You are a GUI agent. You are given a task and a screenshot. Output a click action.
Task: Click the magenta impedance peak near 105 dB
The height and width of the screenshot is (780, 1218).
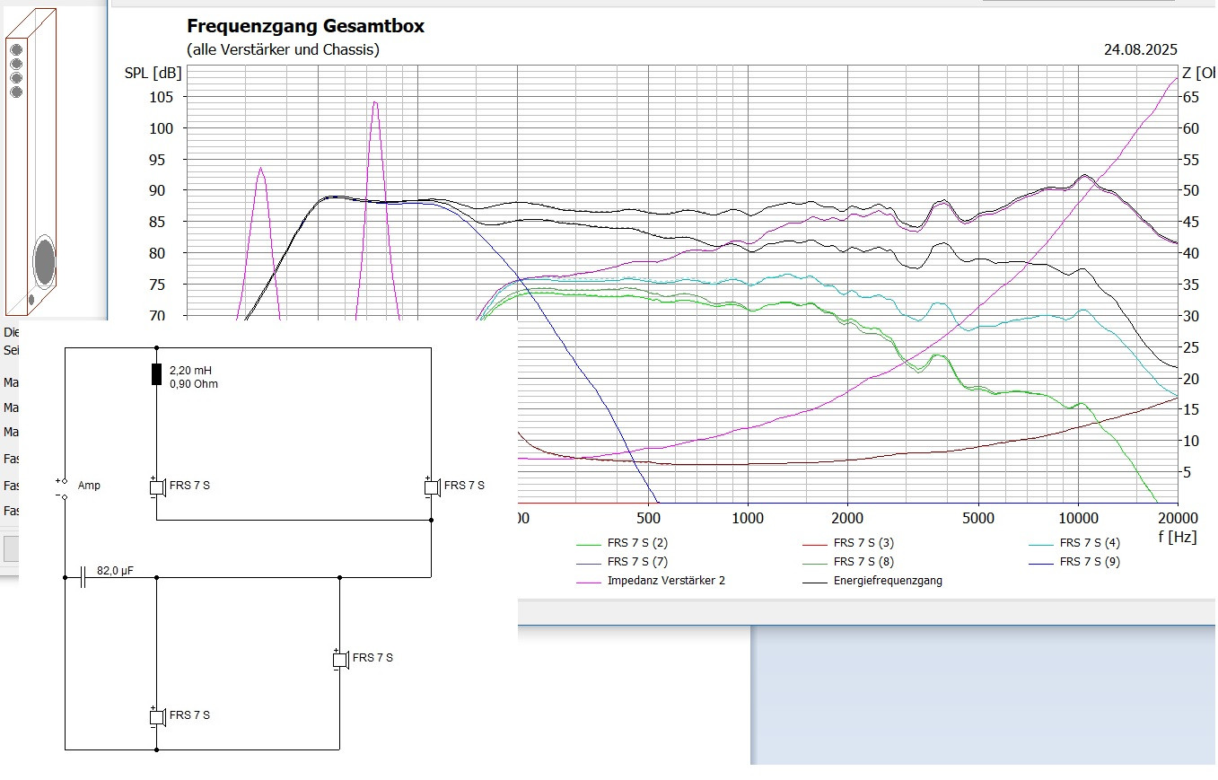375,103
